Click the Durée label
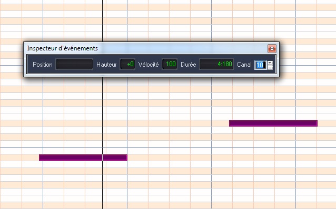This screenshot has height=209, width=336. tap(189, 65)
